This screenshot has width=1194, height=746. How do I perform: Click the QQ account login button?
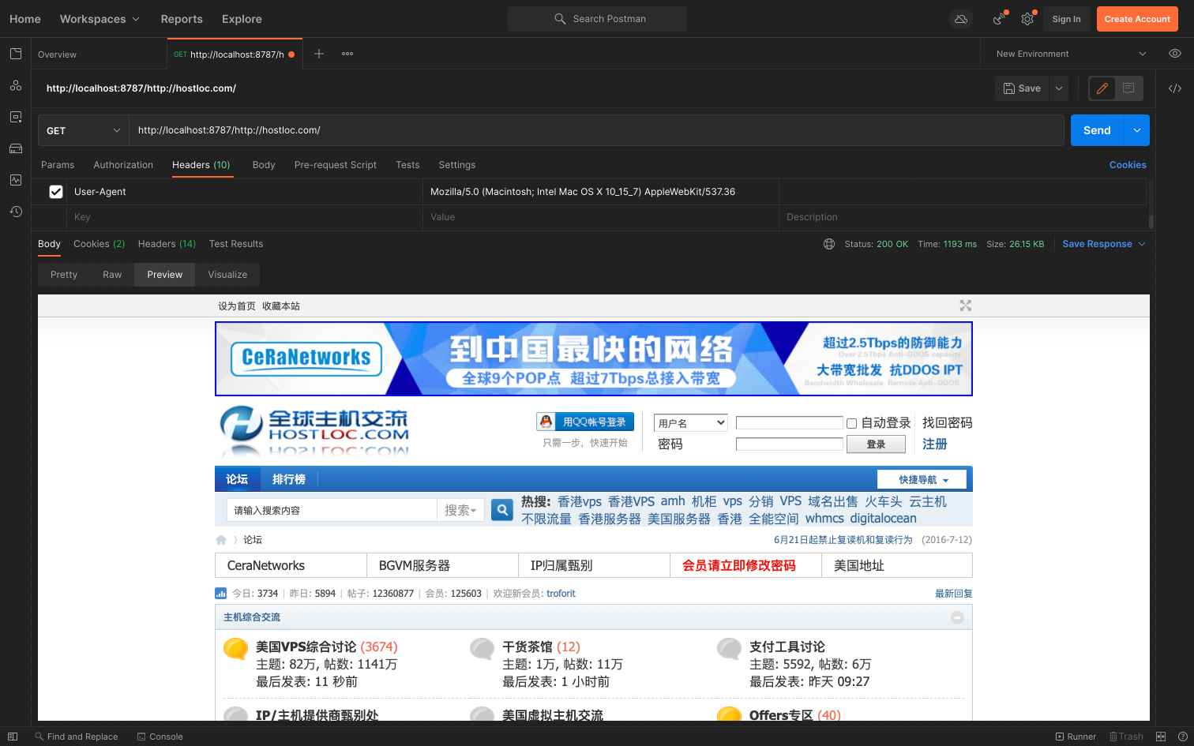click(585, 422)
